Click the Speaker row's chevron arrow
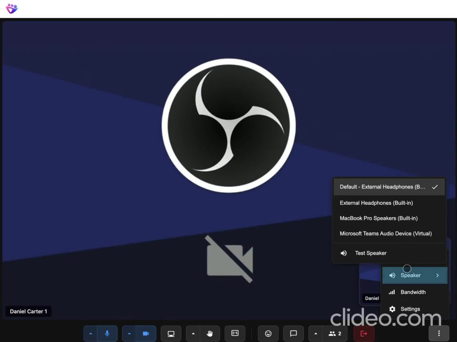This screenshot has width=457, height=342. click(437, 275)
